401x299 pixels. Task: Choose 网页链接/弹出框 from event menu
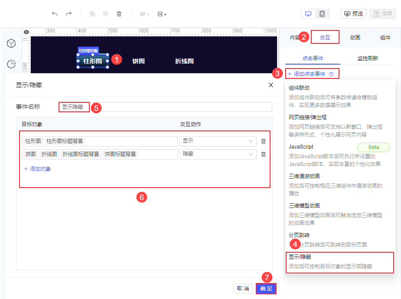pyautogui.click(x=339, y=126)
